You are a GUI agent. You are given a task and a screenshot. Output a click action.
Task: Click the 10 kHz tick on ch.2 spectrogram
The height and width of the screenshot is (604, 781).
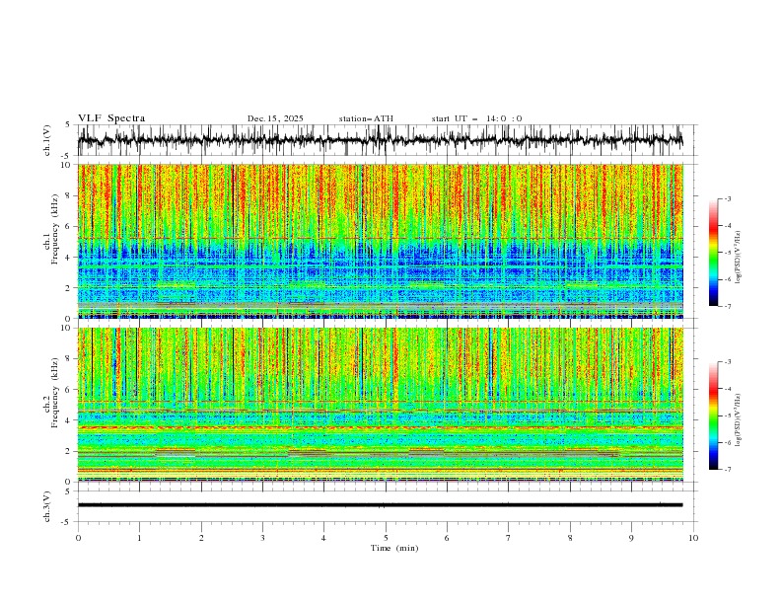tap(67, 328)
